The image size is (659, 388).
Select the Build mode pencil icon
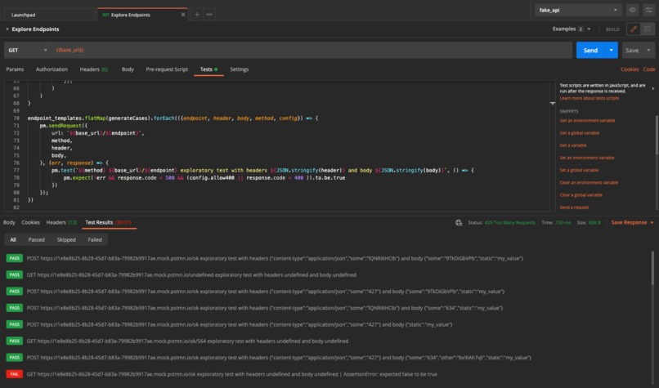point(633,29)
